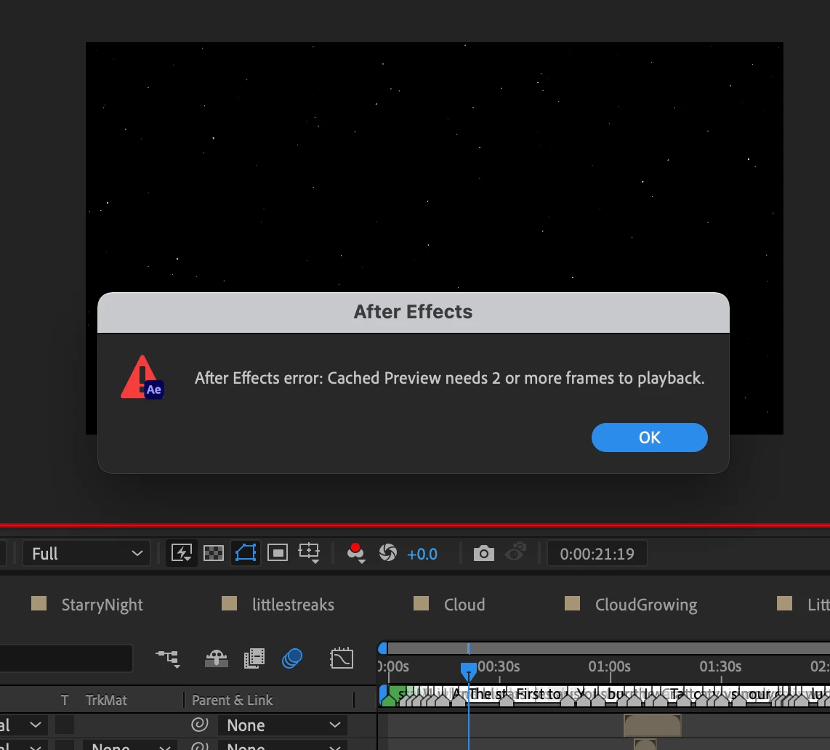Toggle the Hide Shy Layers icon

(x=217, y=658)
